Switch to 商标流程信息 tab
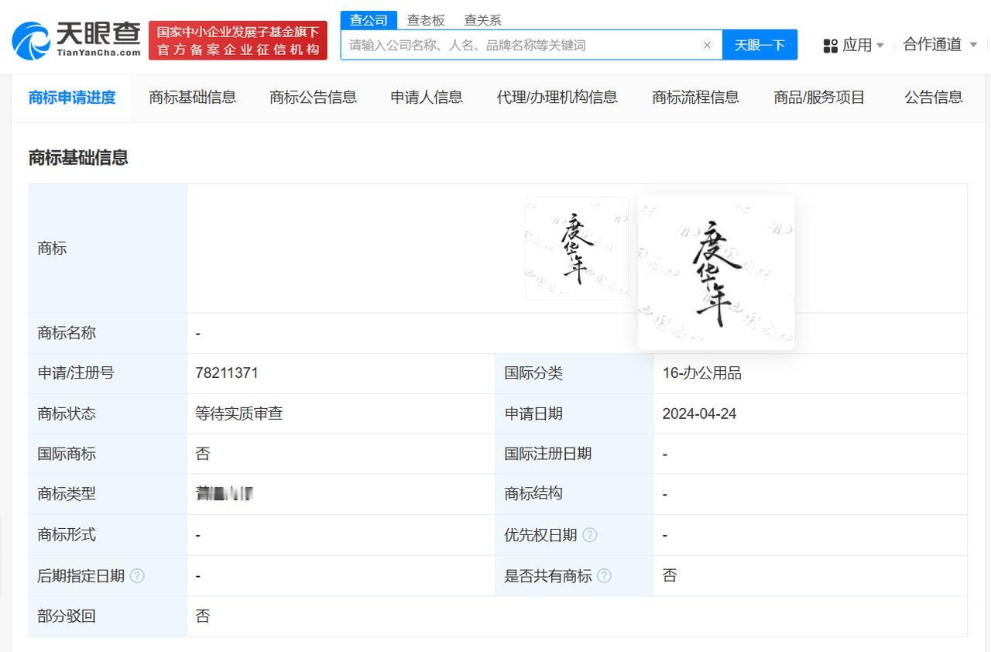Viewport: 991px width, 652px height. point(696,98)
